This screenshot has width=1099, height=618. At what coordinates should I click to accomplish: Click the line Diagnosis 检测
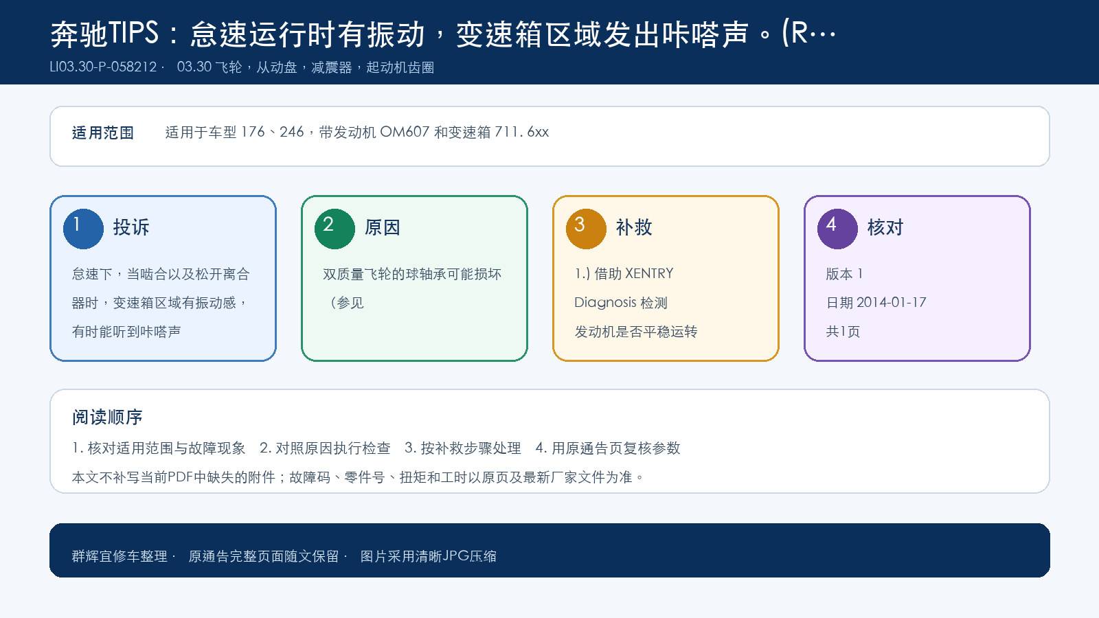(x=621, y=303)
